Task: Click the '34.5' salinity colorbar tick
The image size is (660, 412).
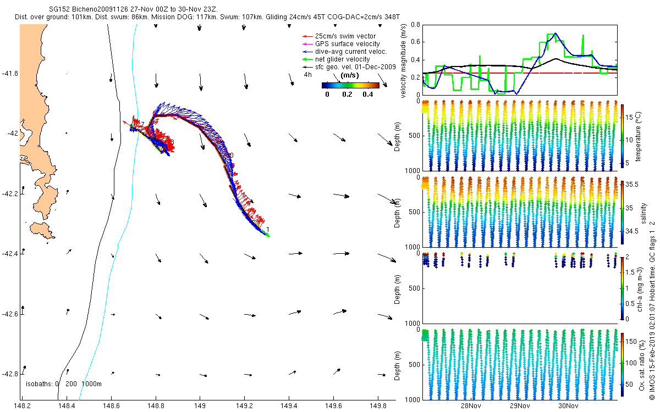Action: point(632,232)
